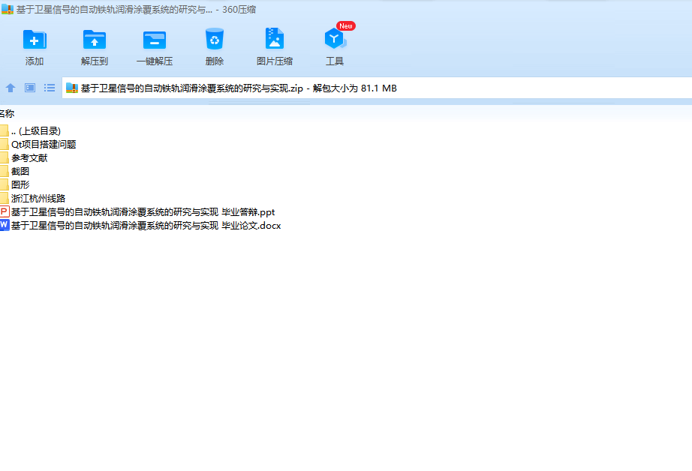692x471 pixels.
Task: Switch to thumbnail view mode icon
Action: tap(30, 88)
